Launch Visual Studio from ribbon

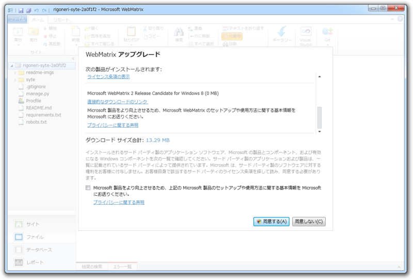point(306,36)
